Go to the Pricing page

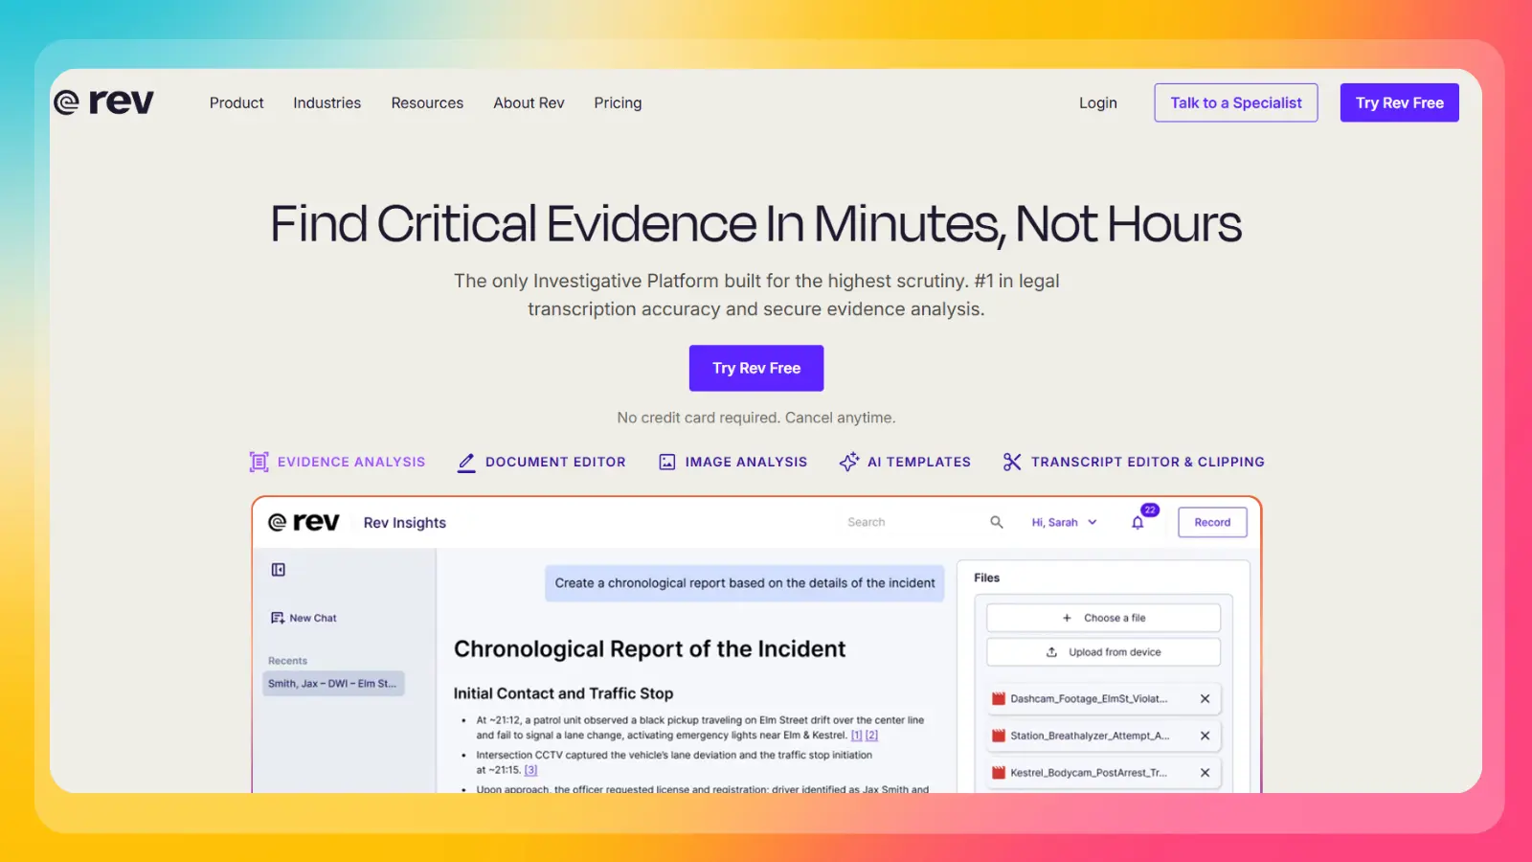[618, 102]
